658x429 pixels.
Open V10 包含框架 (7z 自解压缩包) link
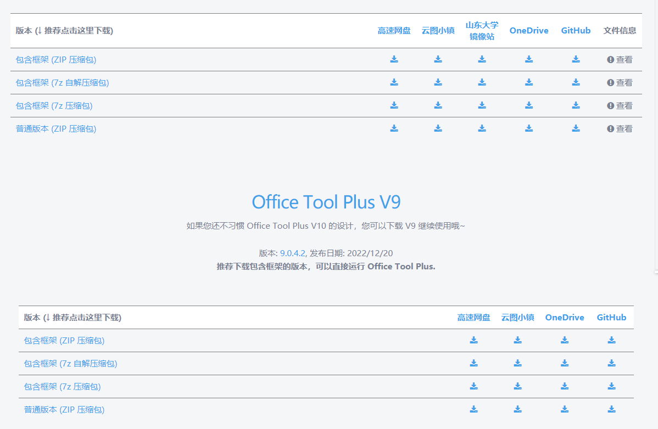point(62,82)
